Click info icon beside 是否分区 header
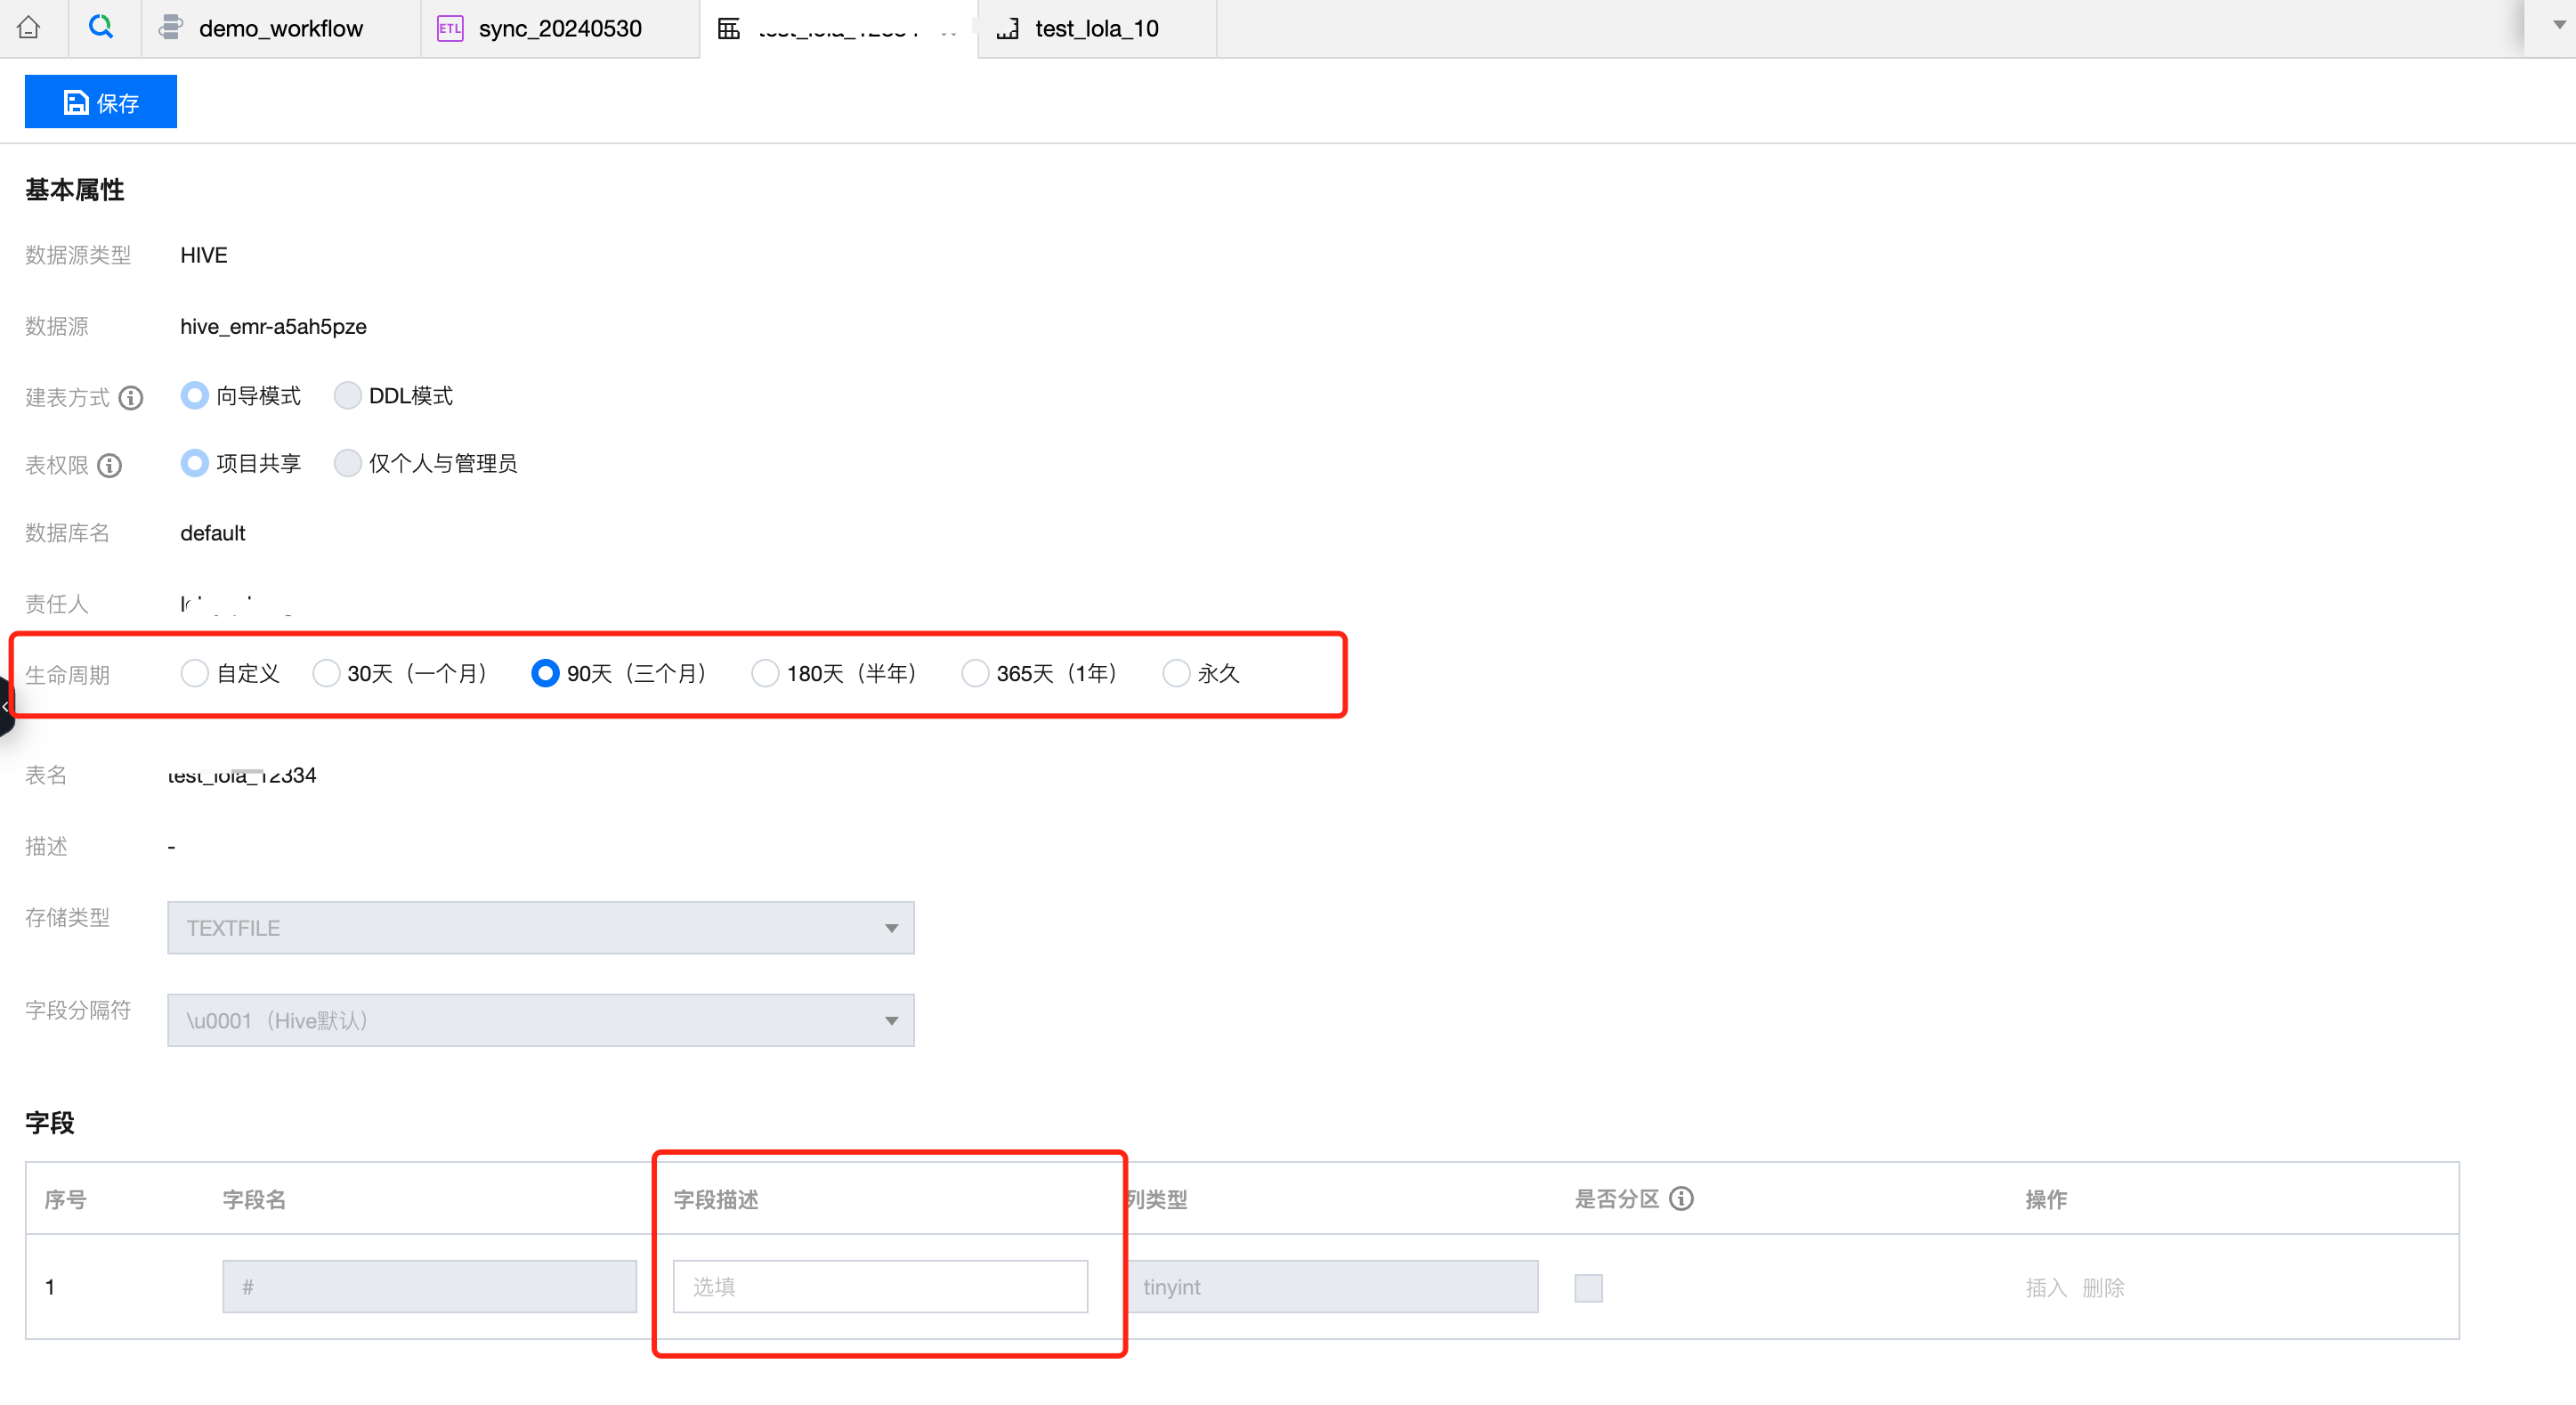The image size is (2576, 1405). click(1682, 1199)
